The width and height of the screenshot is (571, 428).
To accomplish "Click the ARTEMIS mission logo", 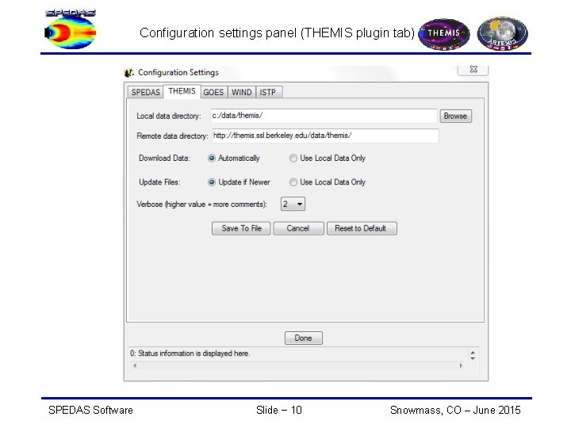I will (502, 33).
